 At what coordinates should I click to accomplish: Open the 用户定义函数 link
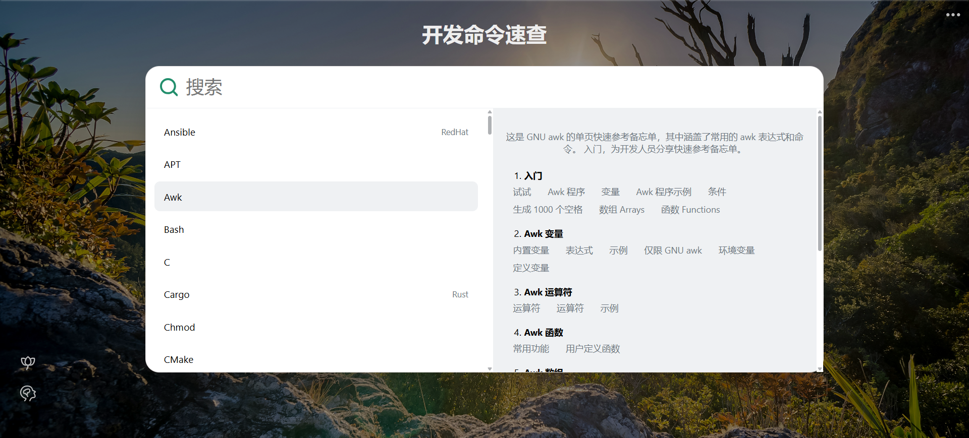(593, 349)
